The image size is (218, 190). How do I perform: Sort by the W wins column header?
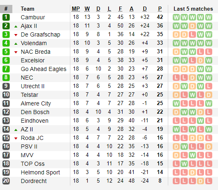[87, 9]
